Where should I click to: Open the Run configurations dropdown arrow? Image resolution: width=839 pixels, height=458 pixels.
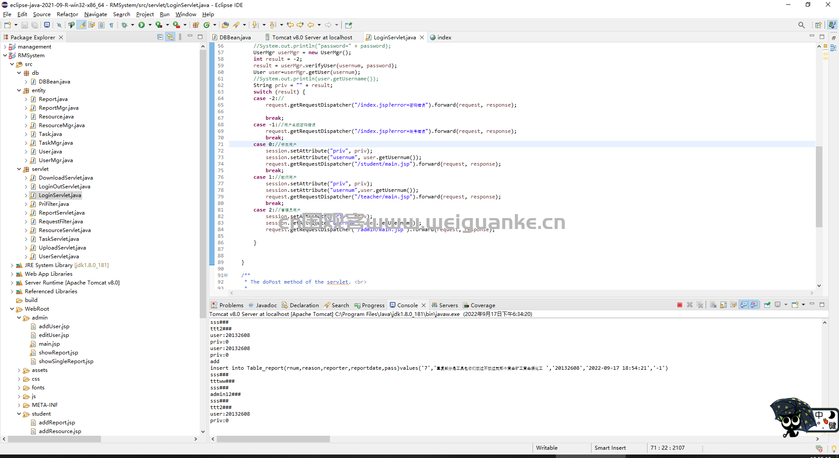pyautogui.click(x=150, y=25)
